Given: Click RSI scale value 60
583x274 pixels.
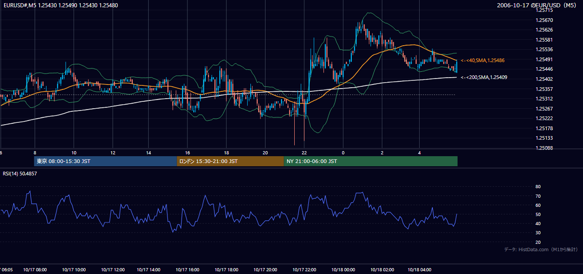Looking at the screenshot, I should [x=538, y=205].
